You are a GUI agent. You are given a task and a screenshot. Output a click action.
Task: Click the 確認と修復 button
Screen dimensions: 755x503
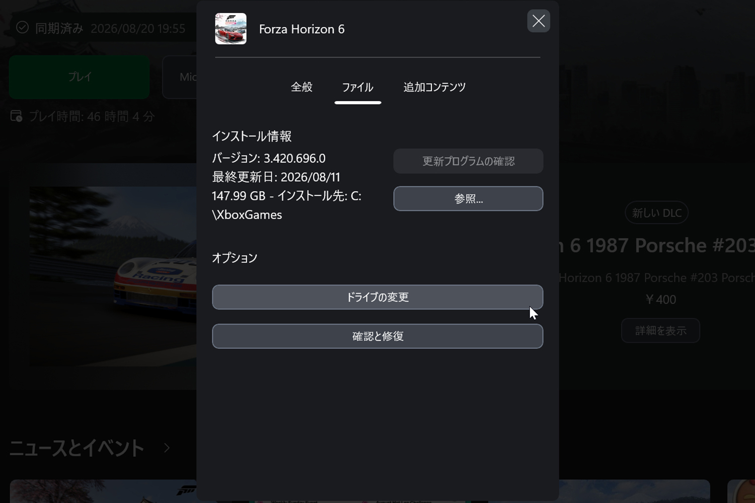point(377,336)
